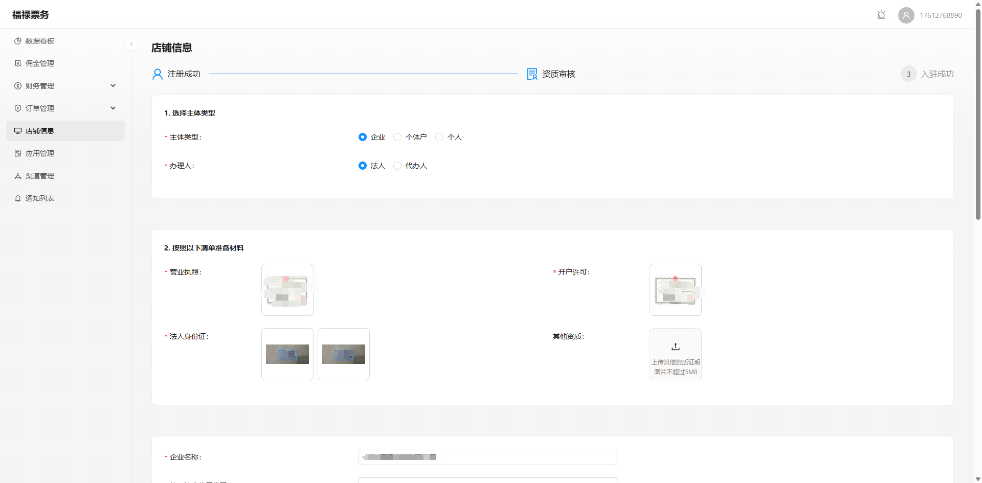The width and height of the screenshot is (982, 483).
Task: Expand the 财务管理 submenu arrow
Action: click(x=113, y=86)
